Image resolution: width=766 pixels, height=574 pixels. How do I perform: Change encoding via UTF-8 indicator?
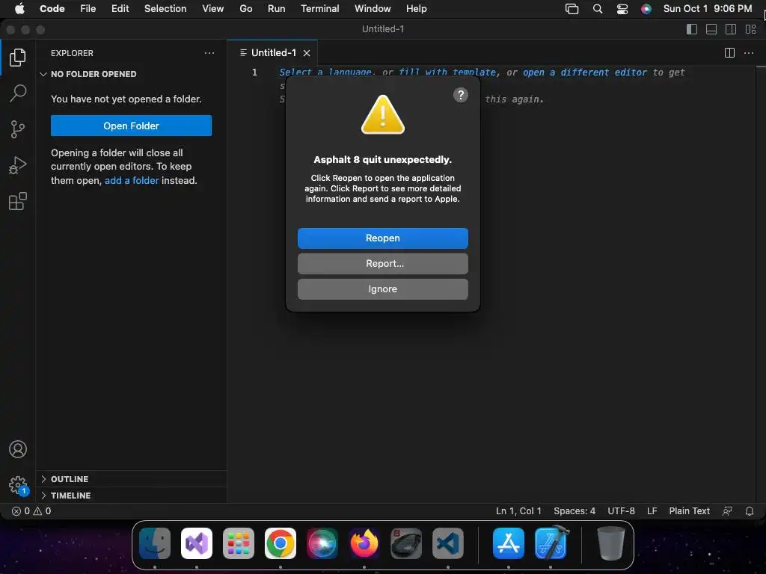(x=621, y=511)
